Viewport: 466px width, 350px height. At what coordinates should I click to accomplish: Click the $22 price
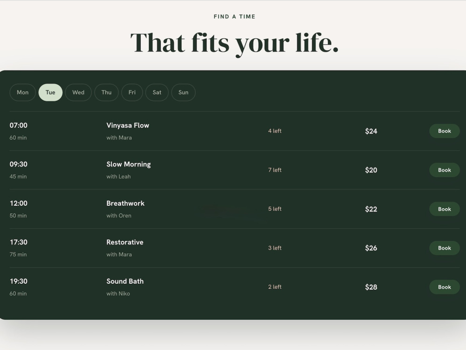click(371, 209)
